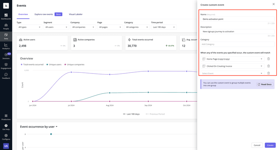278x150 pixels.
Task: Toggle Unique users legend series
Action: 54,64
